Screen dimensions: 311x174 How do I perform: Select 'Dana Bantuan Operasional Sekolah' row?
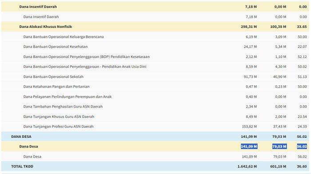click(x=155, y=77)
